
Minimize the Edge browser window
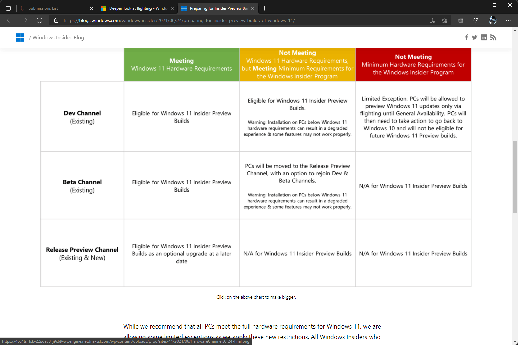[479, 5]
